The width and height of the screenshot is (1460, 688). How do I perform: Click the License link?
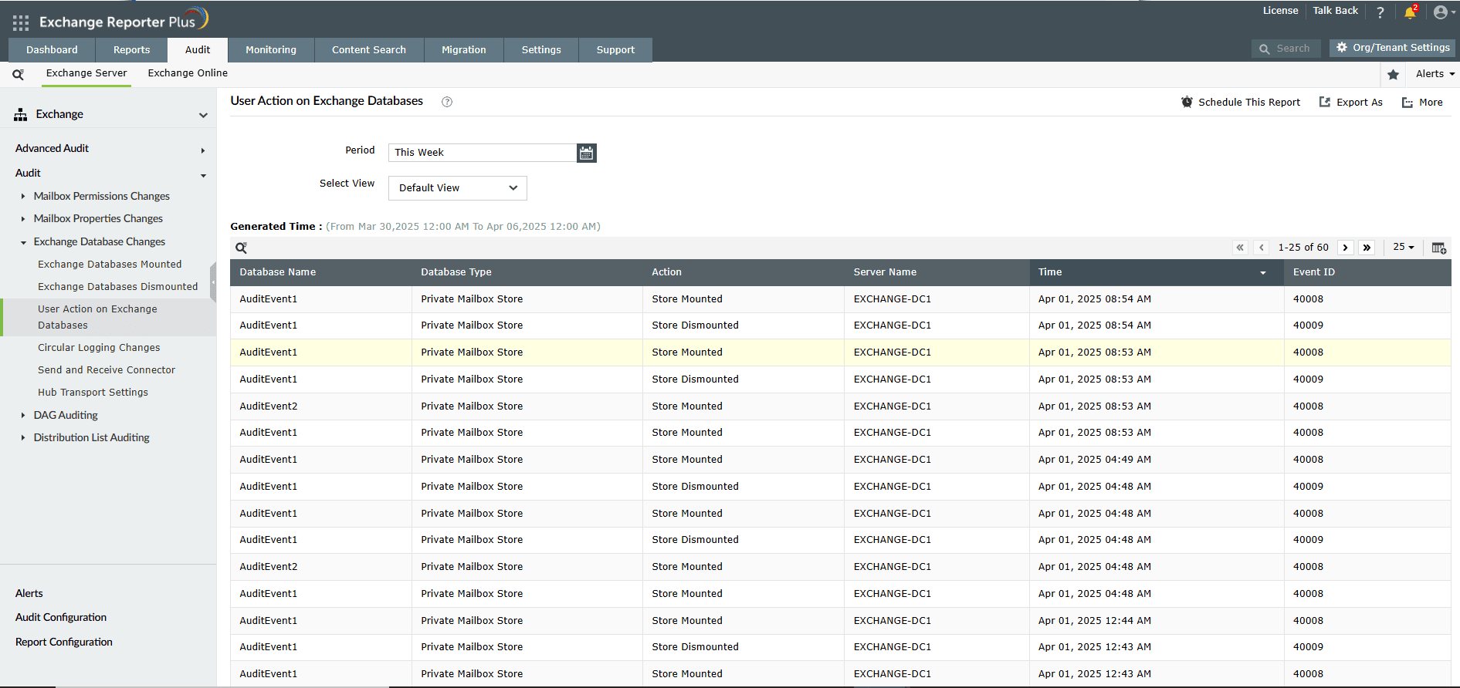1280,11
